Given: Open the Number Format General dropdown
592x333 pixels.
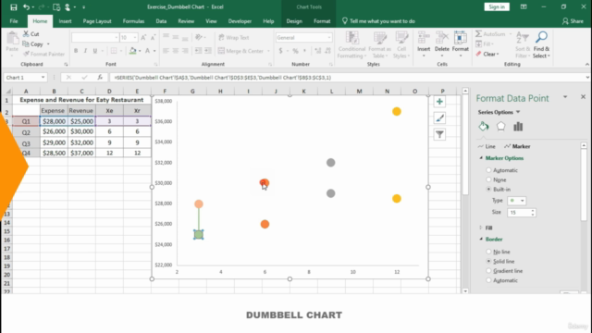Looking at the screenshot, I should pyautogui.click(x=329, y=37).
